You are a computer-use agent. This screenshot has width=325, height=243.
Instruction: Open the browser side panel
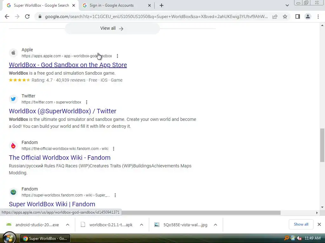click(x=298, y=16)
